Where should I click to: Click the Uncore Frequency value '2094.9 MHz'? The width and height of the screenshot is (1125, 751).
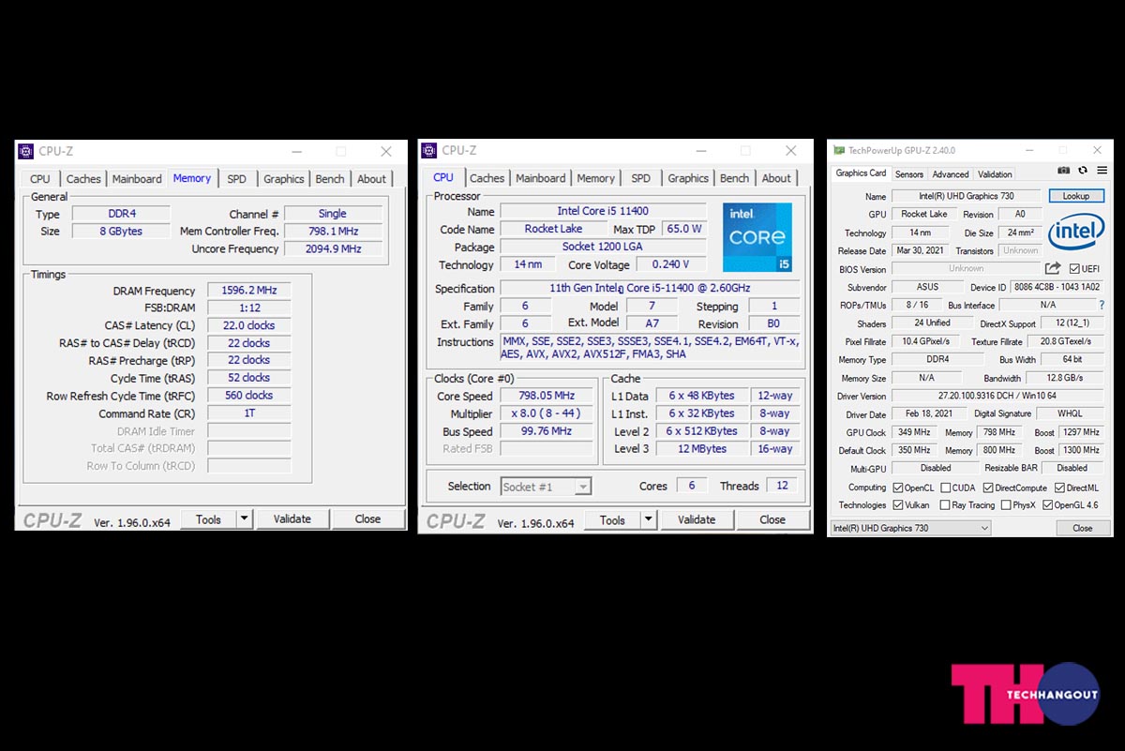[333, 249]
